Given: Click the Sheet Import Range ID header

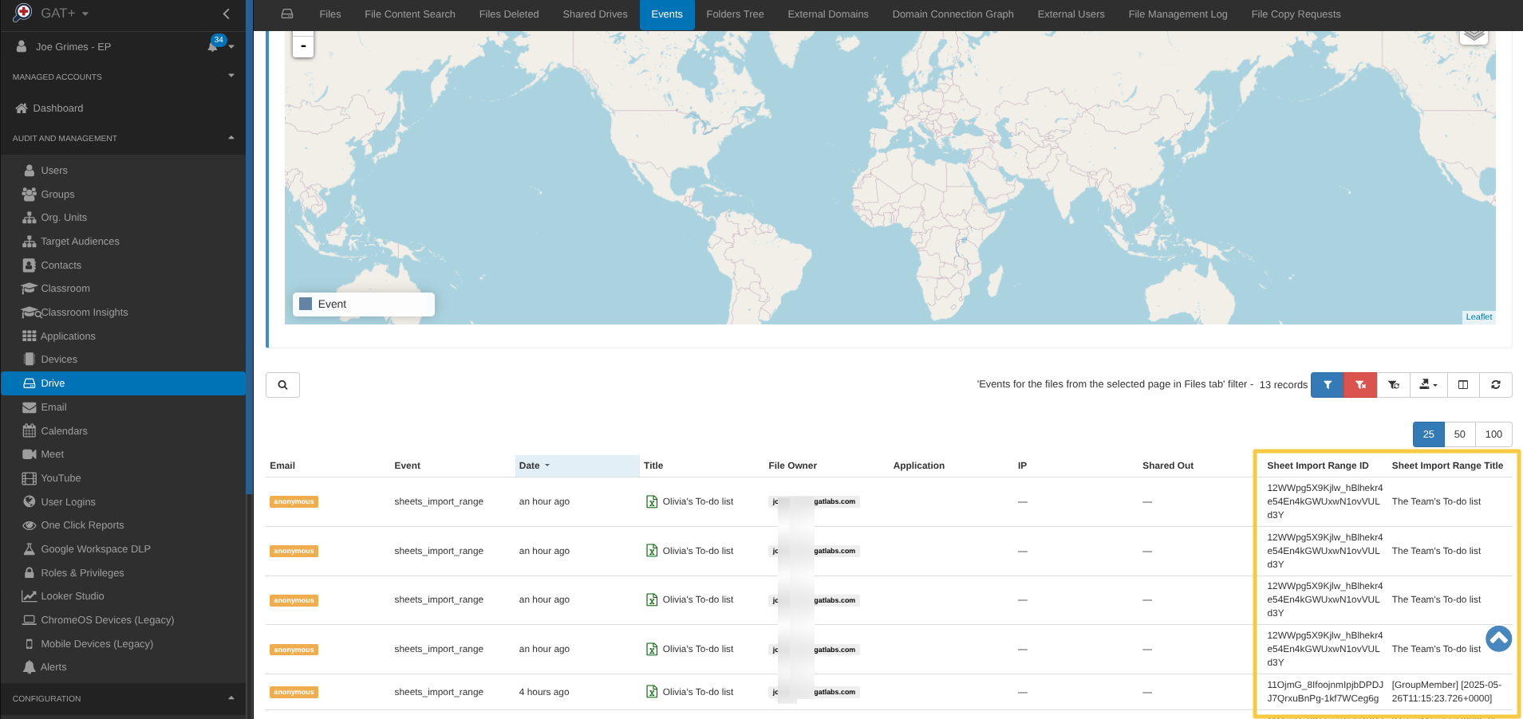Looking at the screenshot, I should pyautogui.click(x=1317, y=466).
